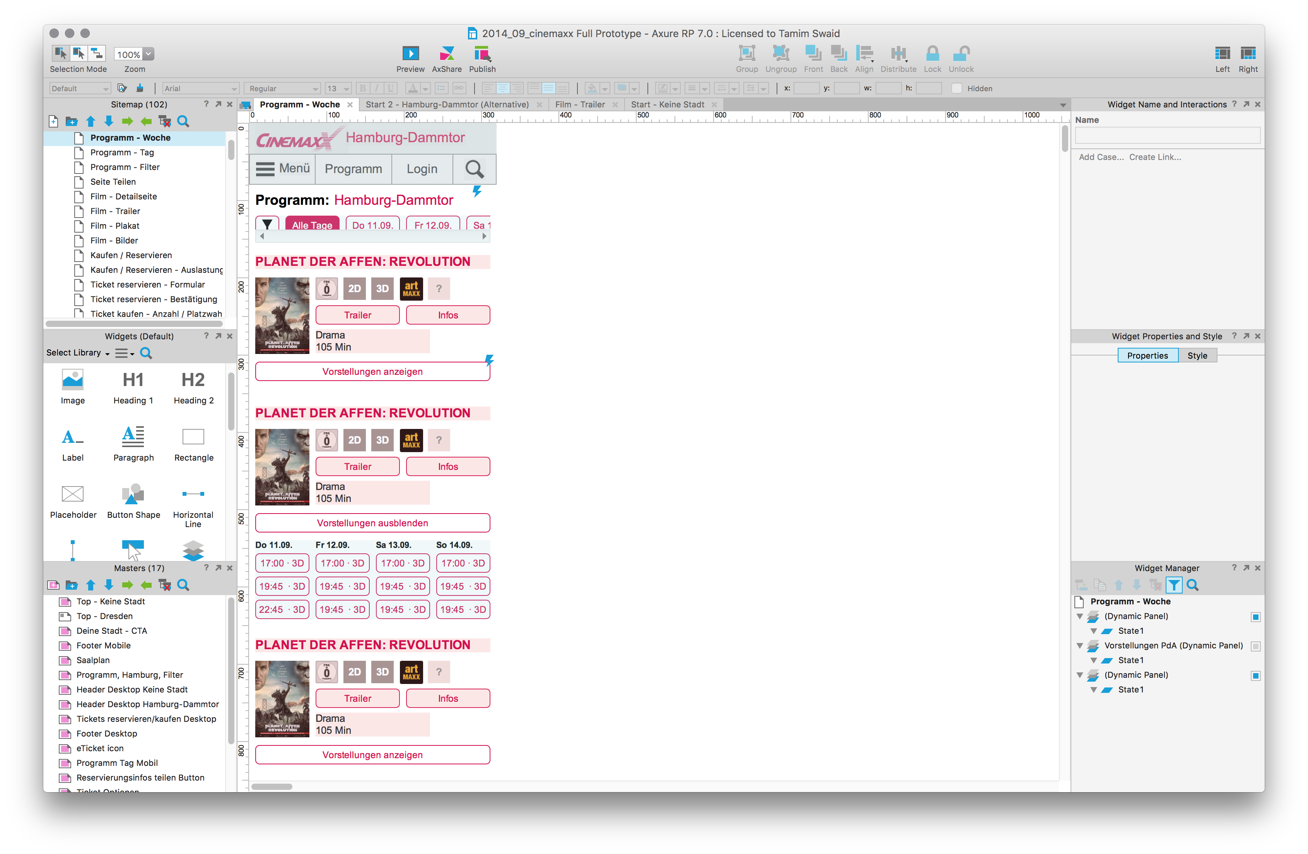The width and height of the screenshot is (1308, 854).
Task: Search the Widgets library with magnifier icon
Action: click(x=146, y=353)
